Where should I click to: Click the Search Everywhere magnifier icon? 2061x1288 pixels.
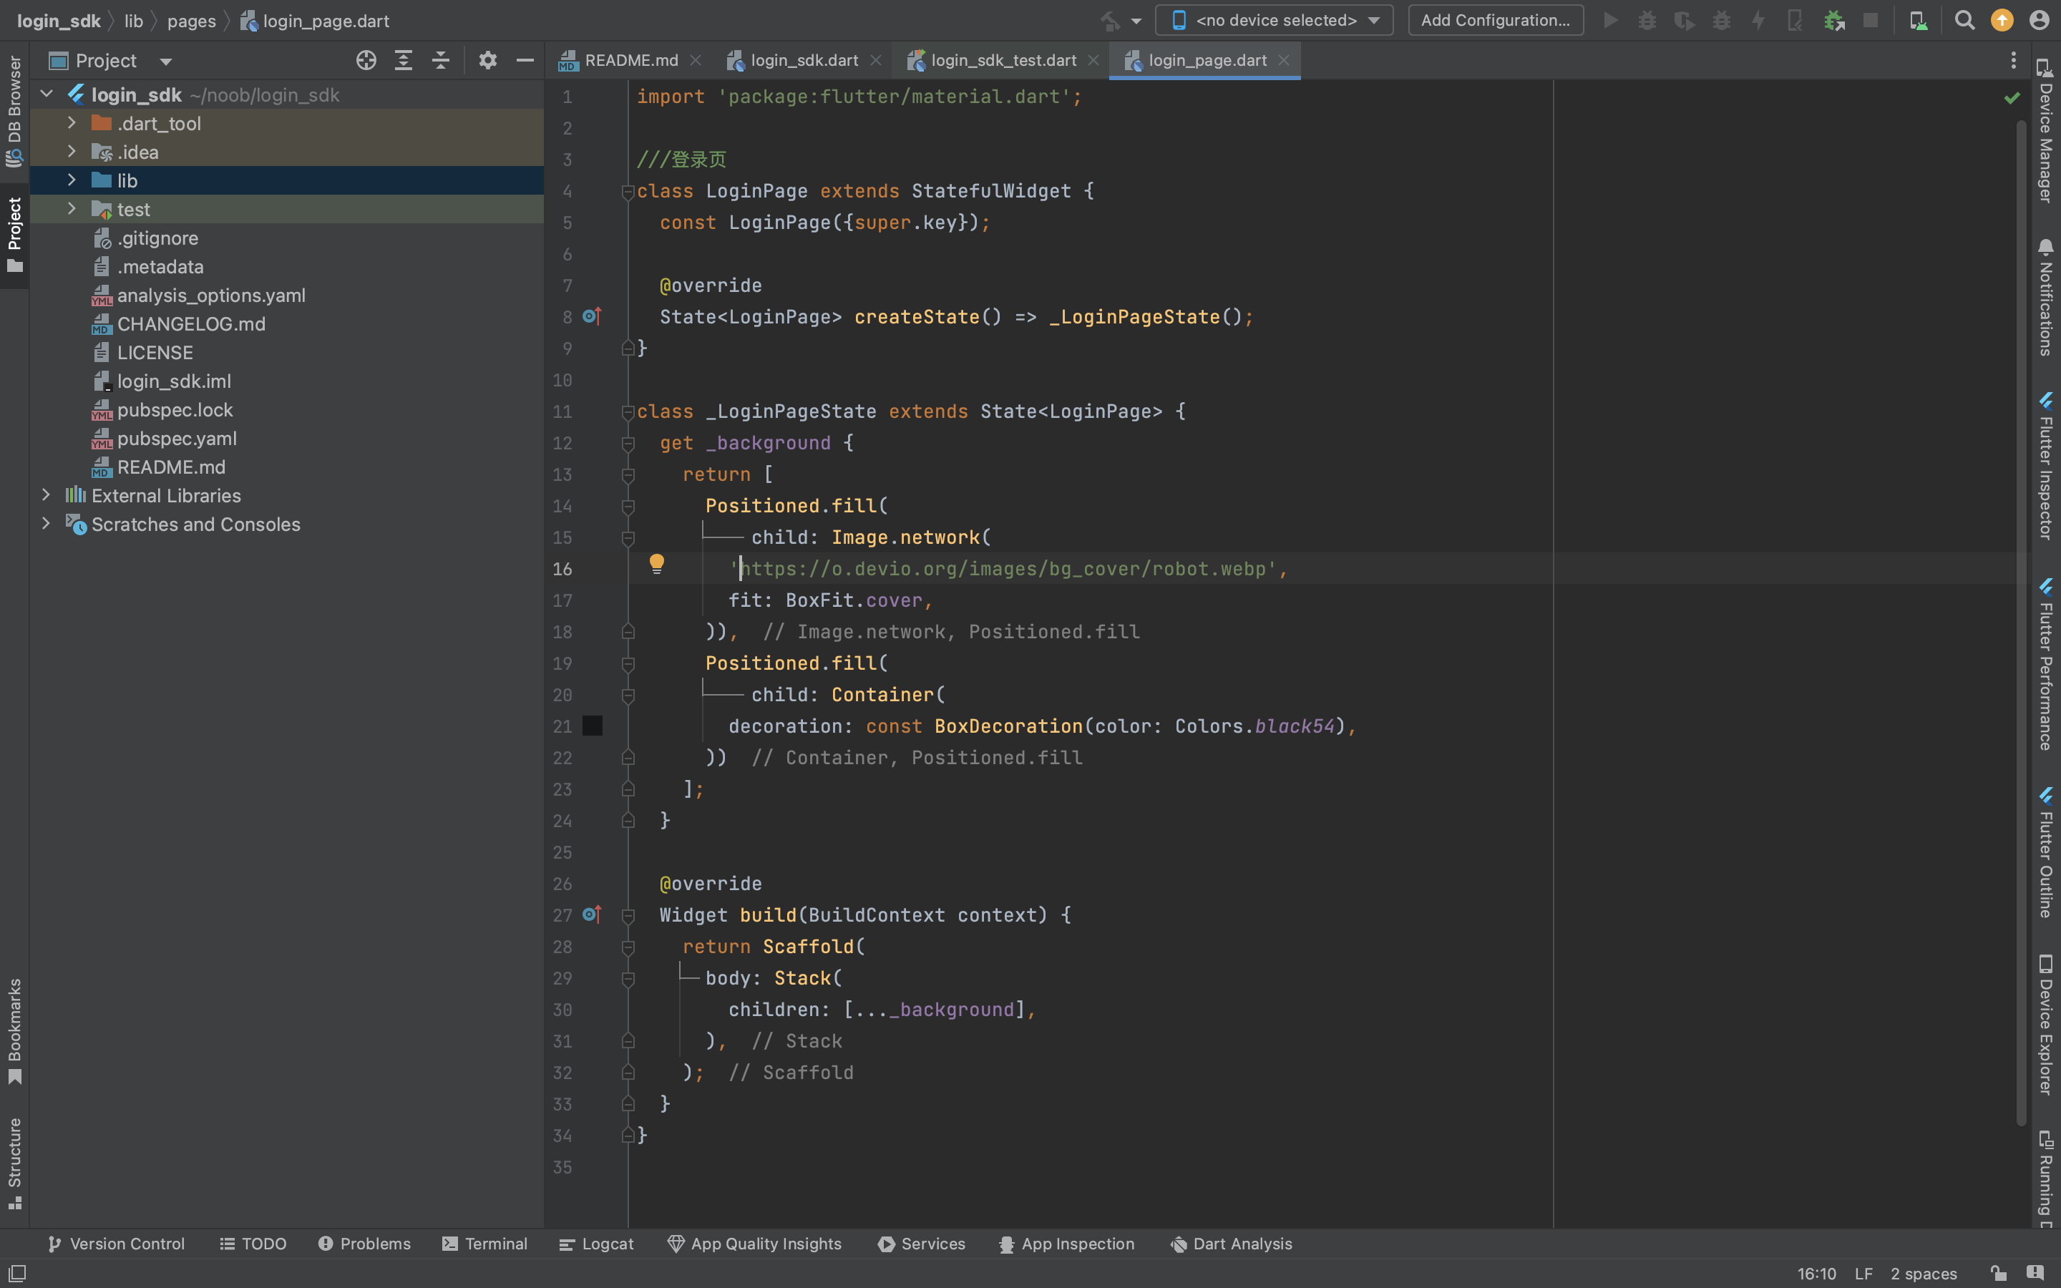click(1965, 21)
